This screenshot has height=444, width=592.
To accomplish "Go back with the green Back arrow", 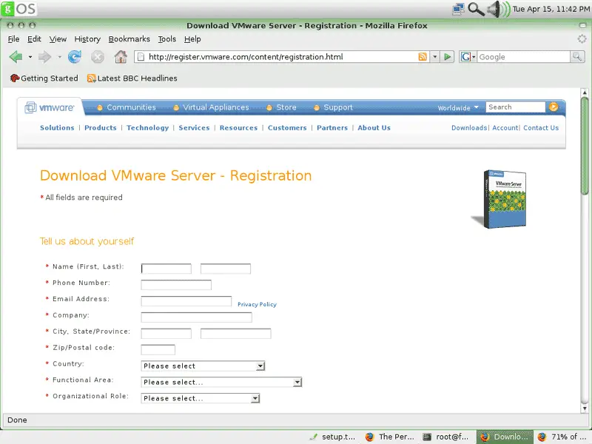I will (16, 57).
